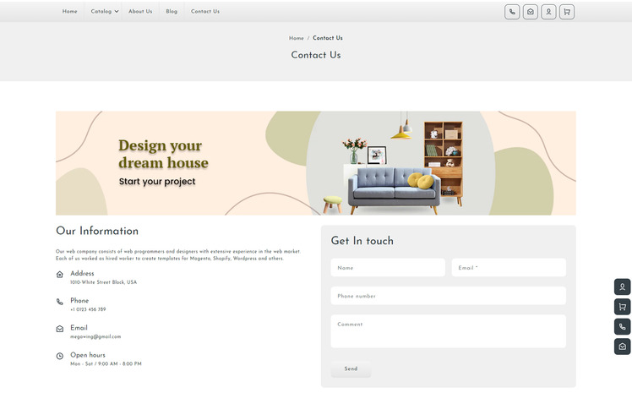The image size is (632, 393).
Task: Focus the Comment text area
Action: (448, 331)
